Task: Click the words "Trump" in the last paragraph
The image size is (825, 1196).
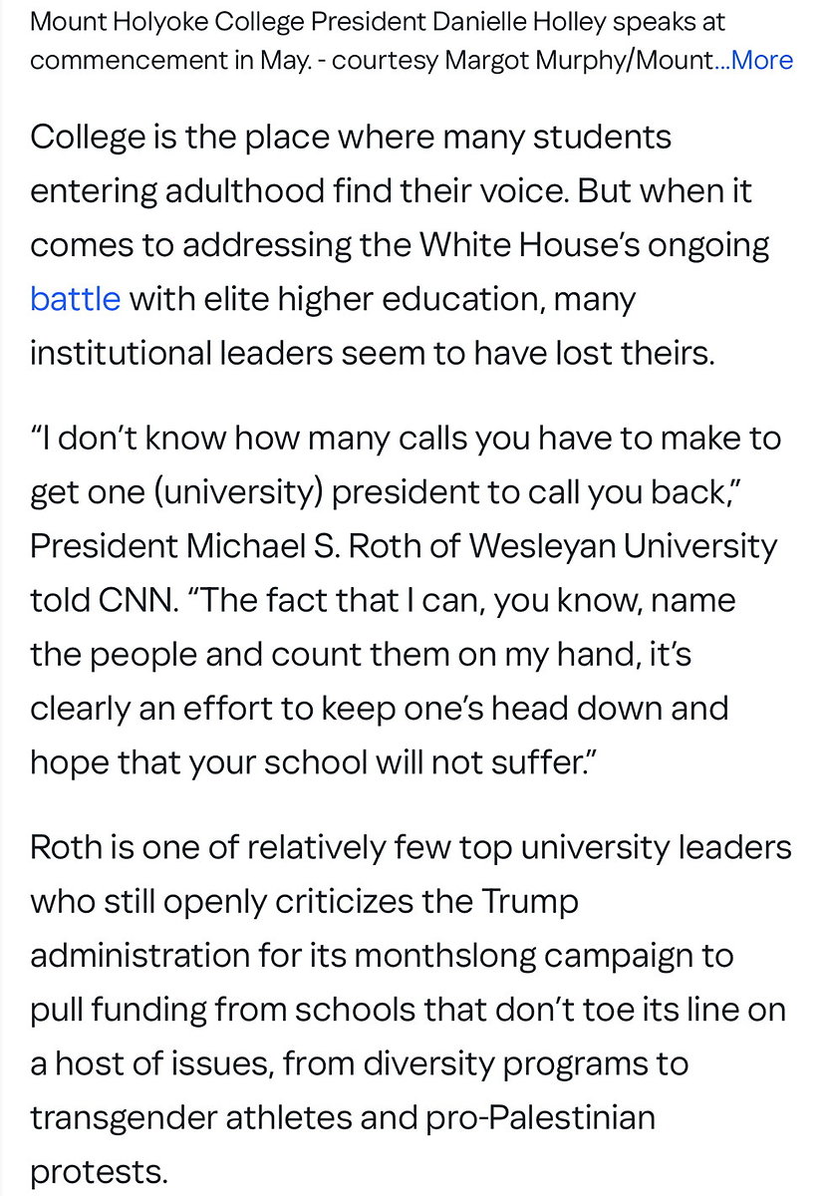Action: (x=529, y=901)
